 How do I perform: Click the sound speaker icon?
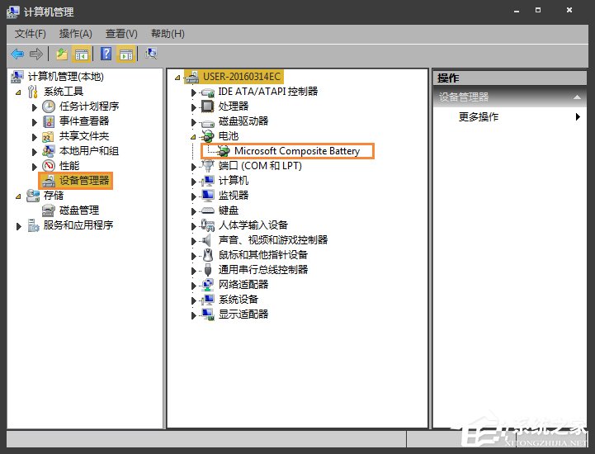click(x=206, y=240)
